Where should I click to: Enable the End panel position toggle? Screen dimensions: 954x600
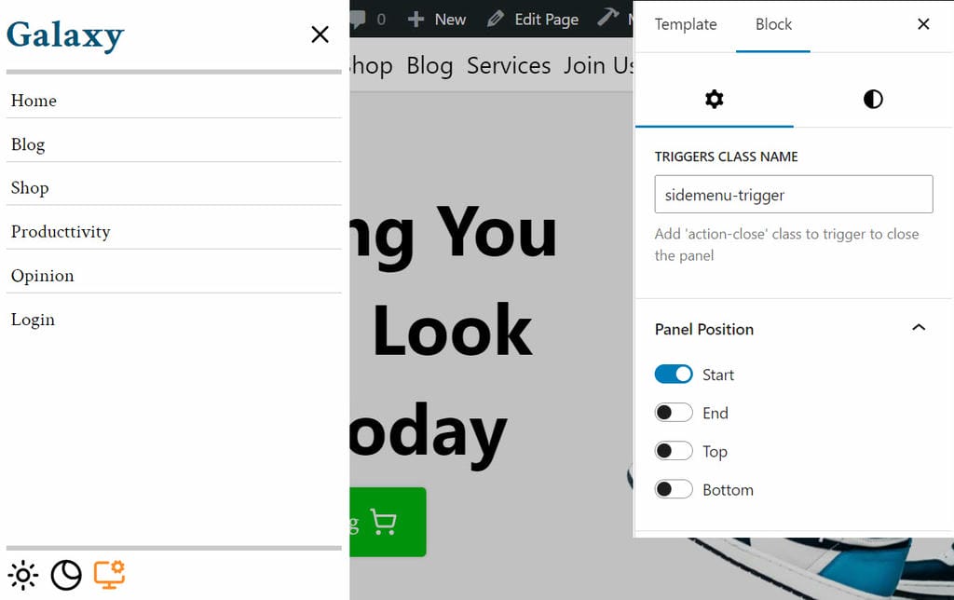(x=674, y=412)
